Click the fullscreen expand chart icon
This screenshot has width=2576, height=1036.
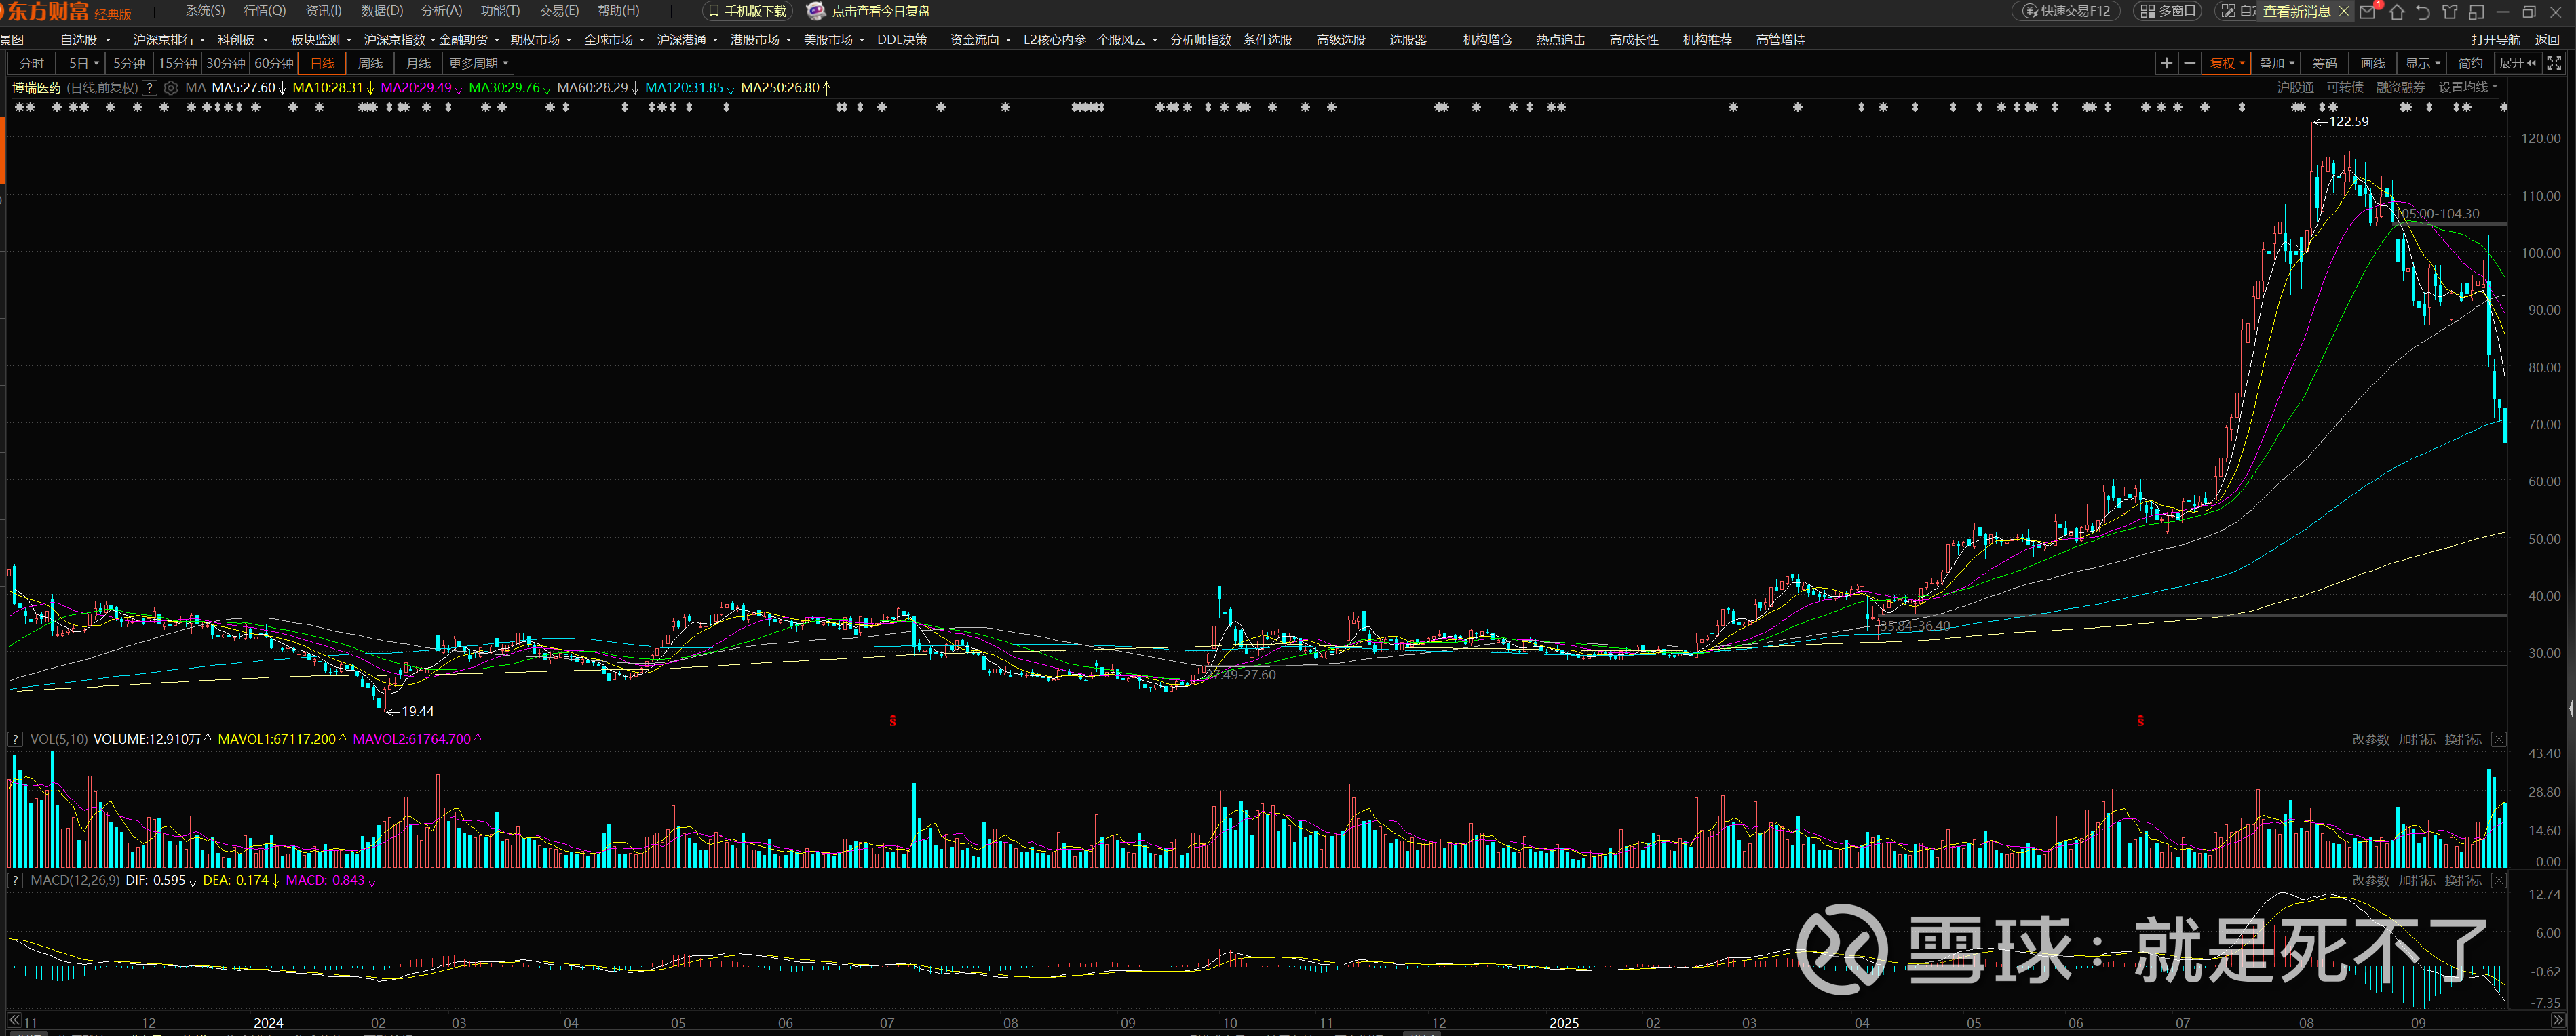(2554, 63)
